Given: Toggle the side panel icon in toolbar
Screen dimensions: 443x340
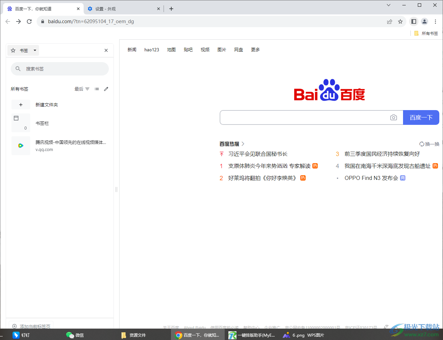Looking at the screenshot, I should (x=414, y=21).
